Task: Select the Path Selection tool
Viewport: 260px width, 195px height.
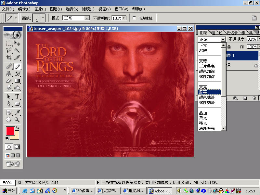Action: 9,97
